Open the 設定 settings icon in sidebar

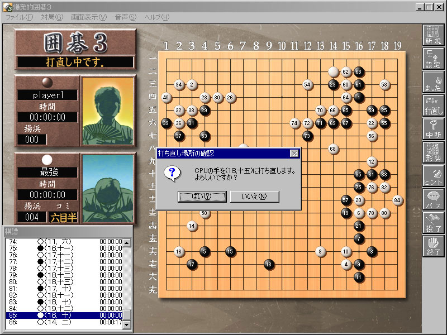[433, 60]
